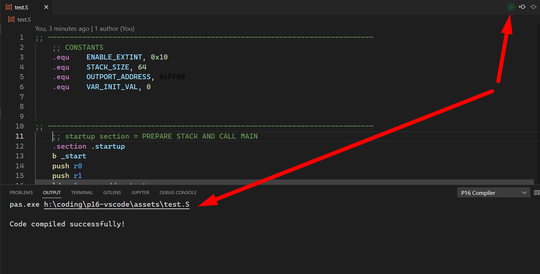The width and height of the screenshot is (540, 274).
Task: Click the "pas.exe" text in output
Action: 24,205
